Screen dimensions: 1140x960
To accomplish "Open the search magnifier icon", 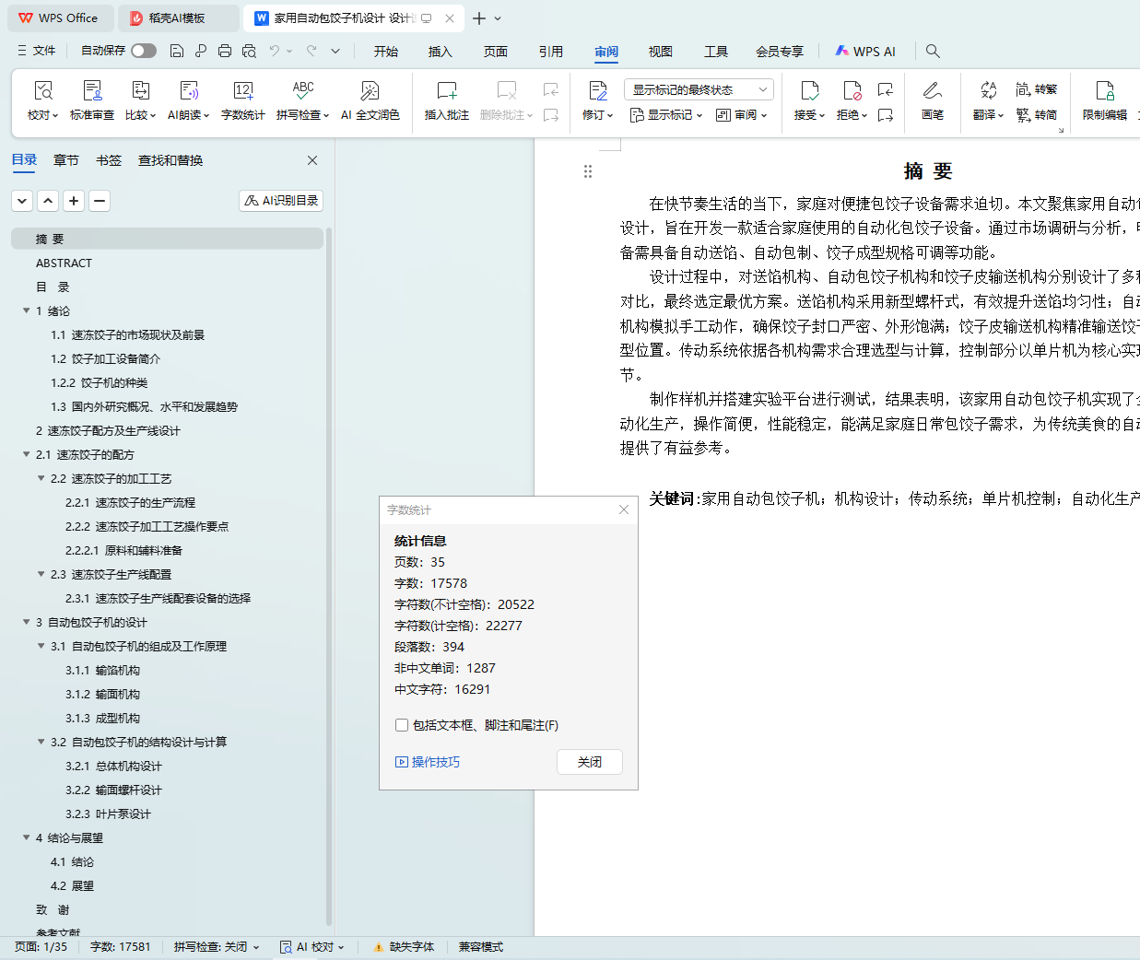I will [x=933, y=51].
